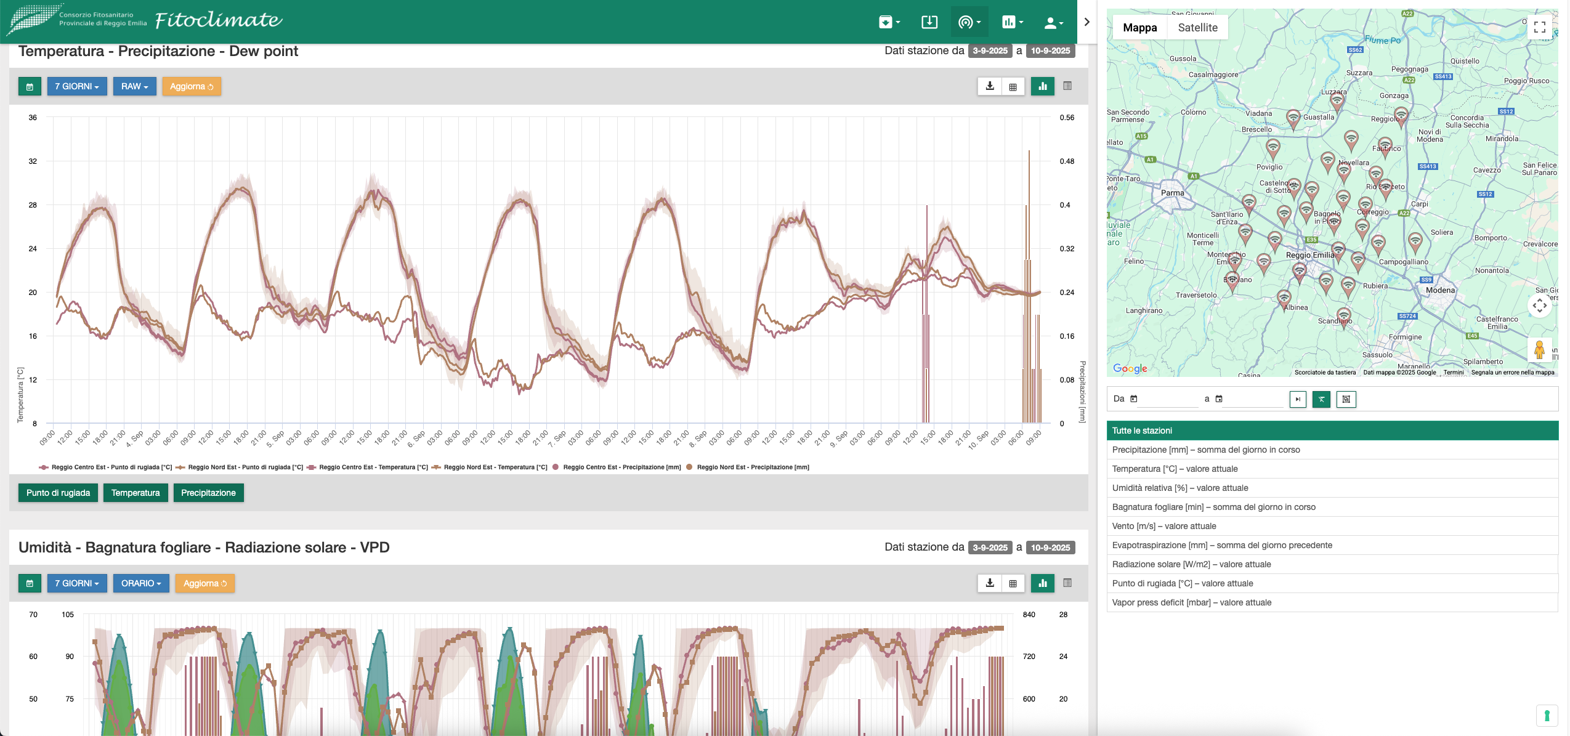Click the map camera controls compass icon
Image resolution: width=1570 pixels, height=736 pixels.
pyautogui.click(x=1539, y=305)
